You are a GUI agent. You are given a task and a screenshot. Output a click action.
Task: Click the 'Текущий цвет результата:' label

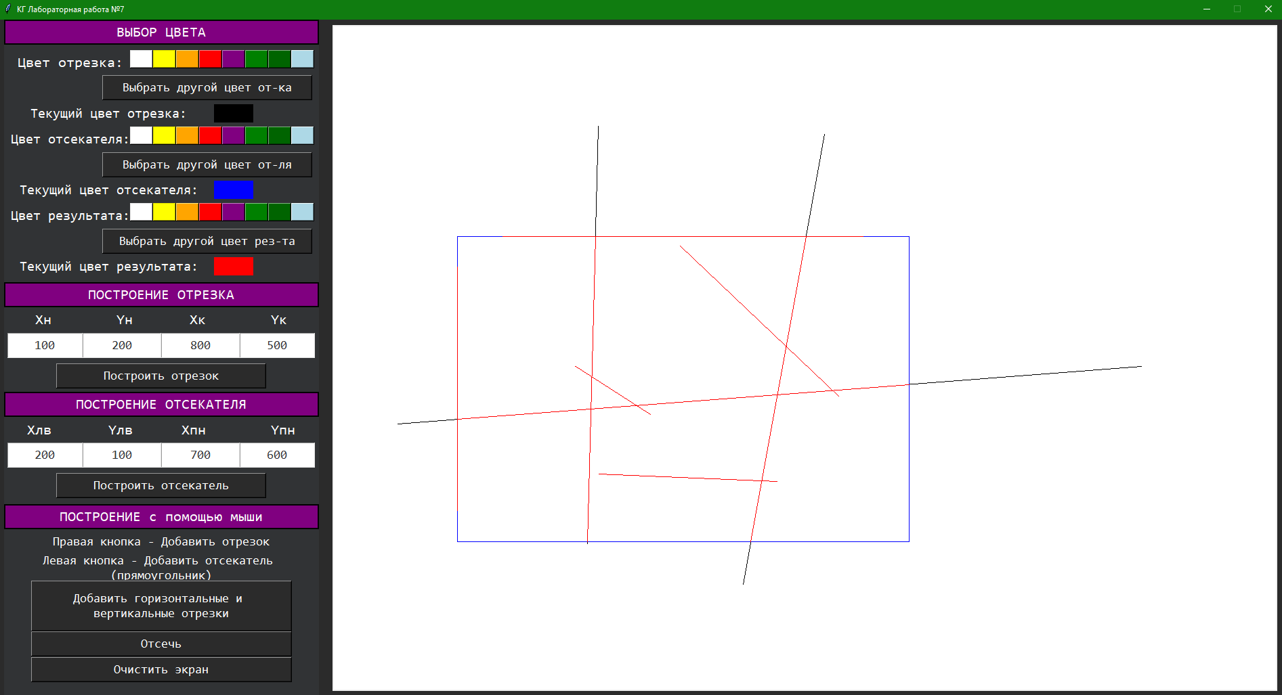108,267
